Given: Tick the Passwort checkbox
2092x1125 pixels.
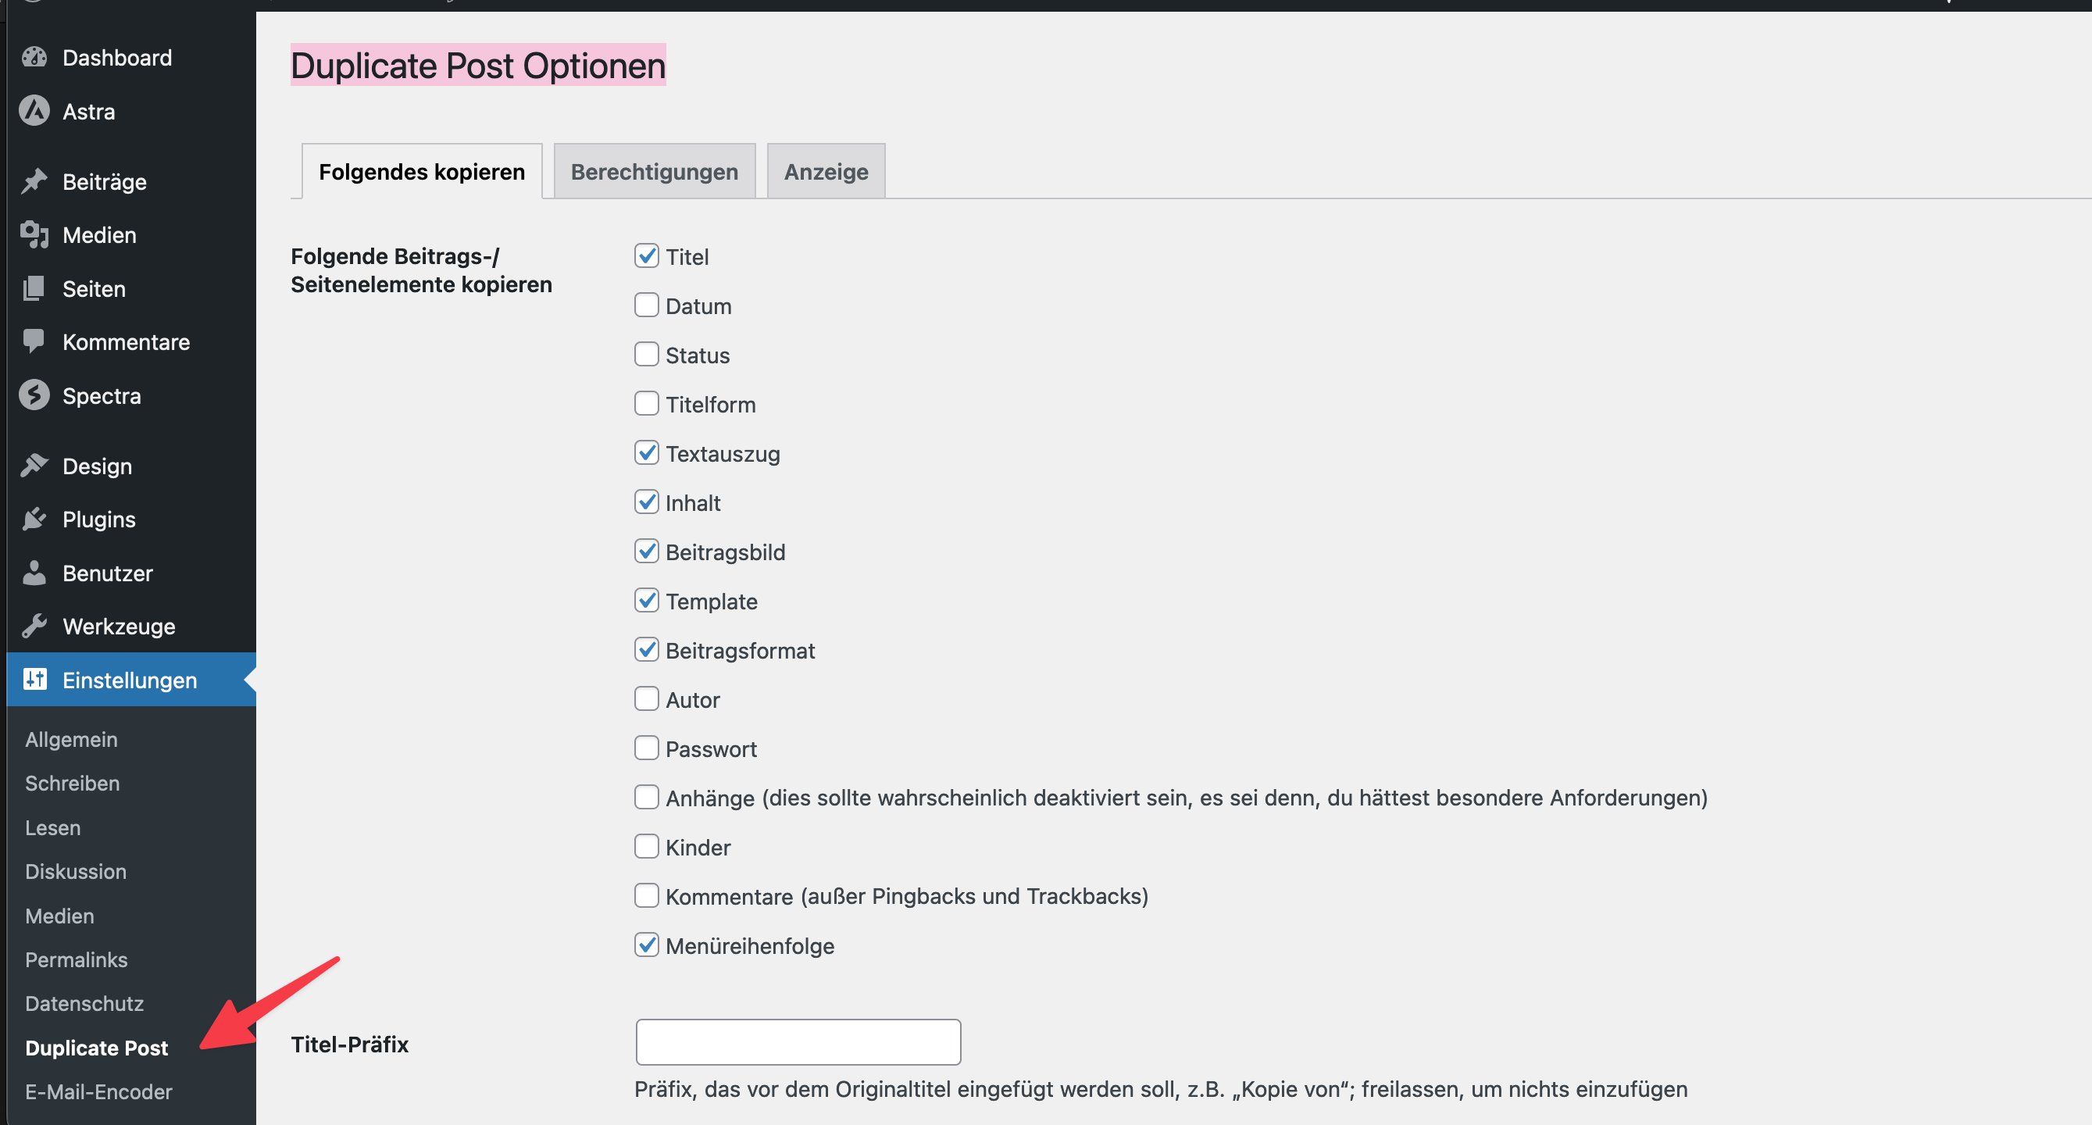Looking at the screenshot, I should click(x=647, y=748).
